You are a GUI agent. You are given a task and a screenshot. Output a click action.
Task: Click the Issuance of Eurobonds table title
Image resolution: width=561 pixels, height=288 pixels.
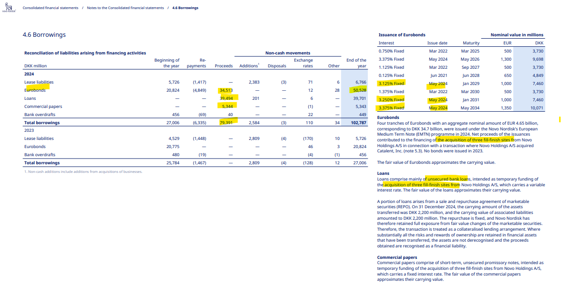point(402,35)
